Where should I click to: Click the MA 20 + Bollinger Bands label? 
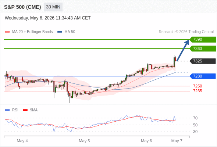tap(32, 32)
